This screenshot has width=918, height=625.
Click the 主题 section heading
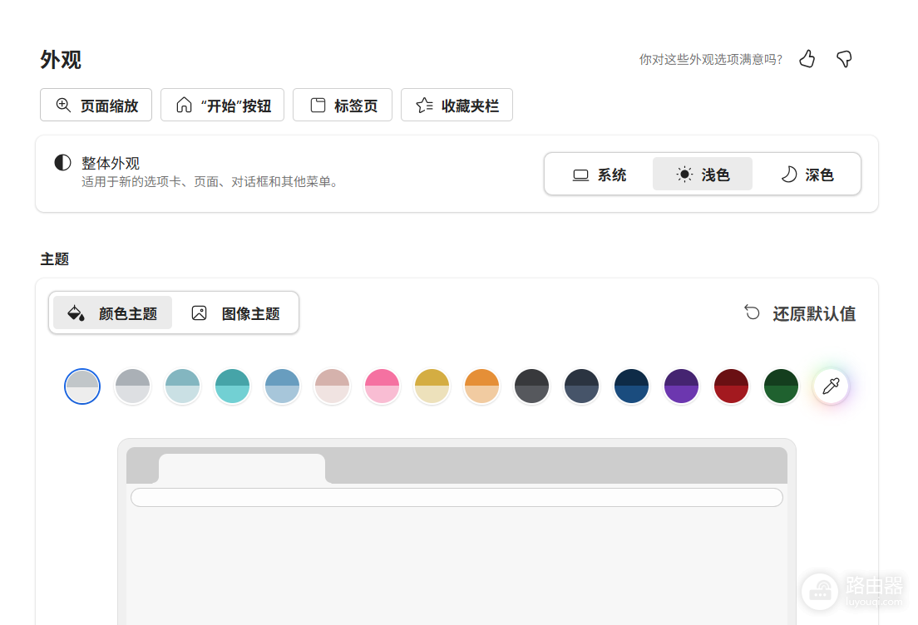coord(54,259)
